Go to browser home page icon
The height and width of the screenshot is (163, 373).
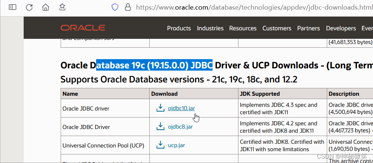click(x=45, y=7)
